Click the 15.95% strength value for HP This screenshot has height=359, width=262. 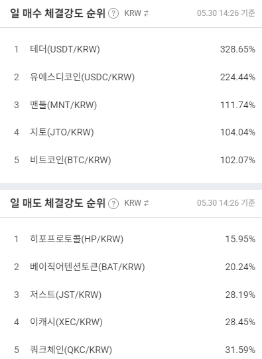(240, 239)
